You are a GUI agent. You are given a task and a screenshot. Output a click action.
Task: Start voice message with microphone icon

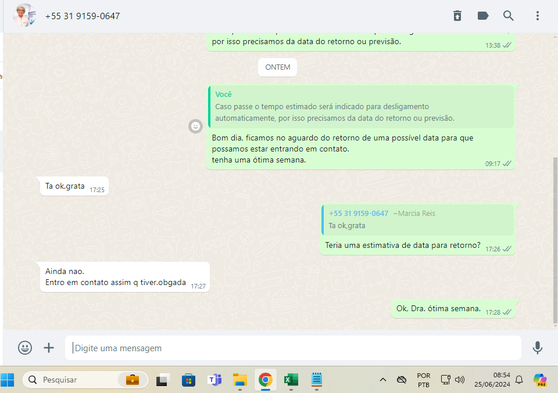pos(537,348)
